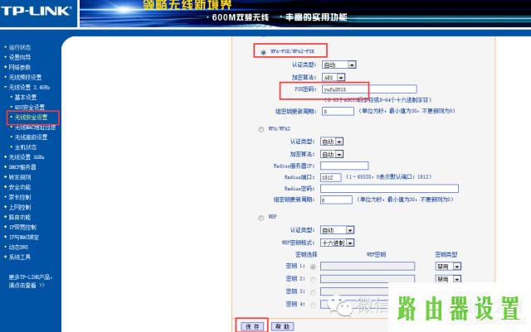Screen dimensions: 531x332
Task: Click the 帮助 button
Action: click(x=282, y=326)
